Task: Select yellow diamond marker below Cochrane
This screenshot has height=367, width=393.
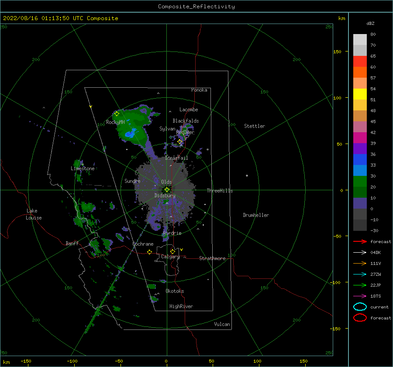Action: point(150,252)
